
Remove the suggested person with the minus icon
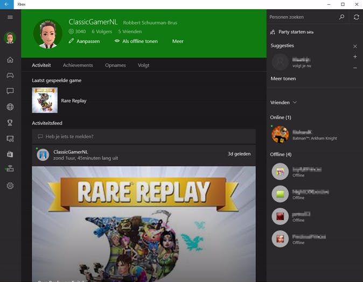[x=355, y=68]
